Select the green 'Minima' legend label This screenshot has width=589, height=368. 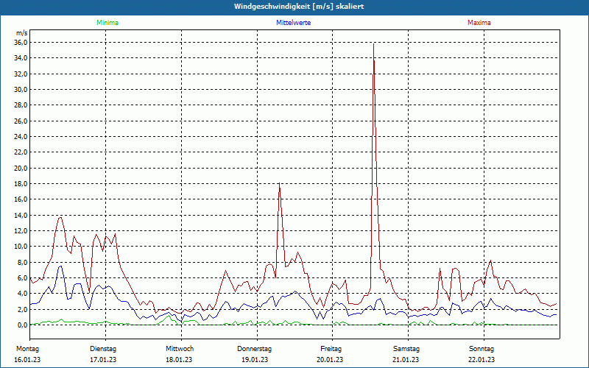tap(107, 23)
